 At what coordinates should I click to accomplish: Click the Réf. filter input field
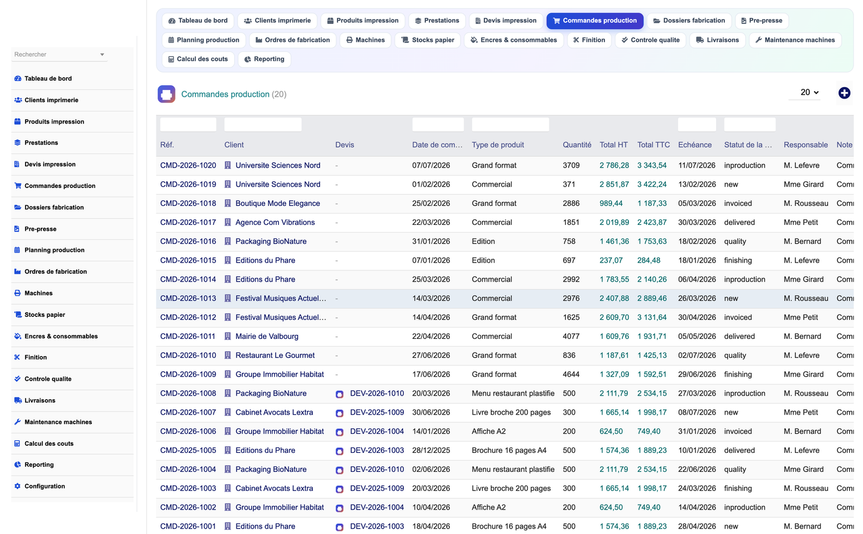188,124
